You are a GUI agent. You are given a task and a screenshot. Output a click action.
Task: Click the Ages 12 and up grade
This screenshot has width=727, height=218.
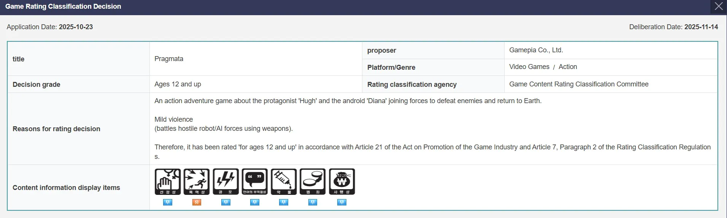[178, 84]
